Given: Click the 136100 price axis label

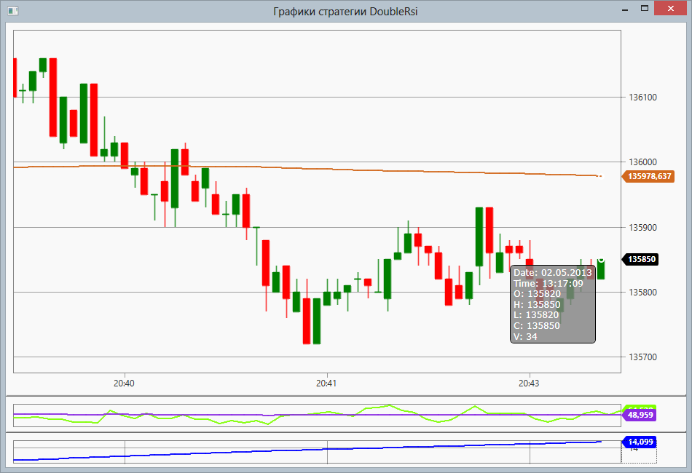Looking at the screenshot, I should click(x=642, y=98).
